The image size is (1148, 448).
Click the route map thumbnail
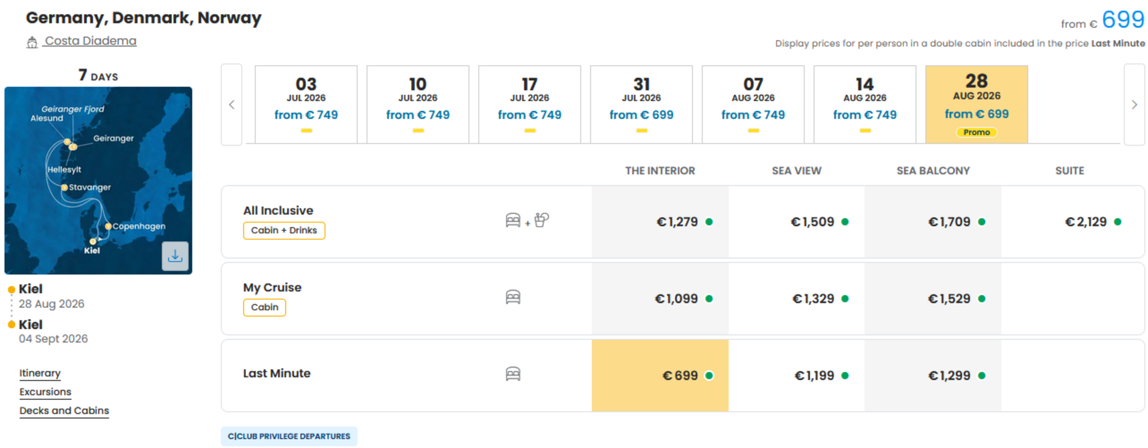[98, 180]
